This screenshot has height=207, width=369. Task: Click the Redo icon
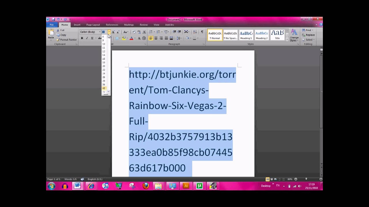point(65,20)
